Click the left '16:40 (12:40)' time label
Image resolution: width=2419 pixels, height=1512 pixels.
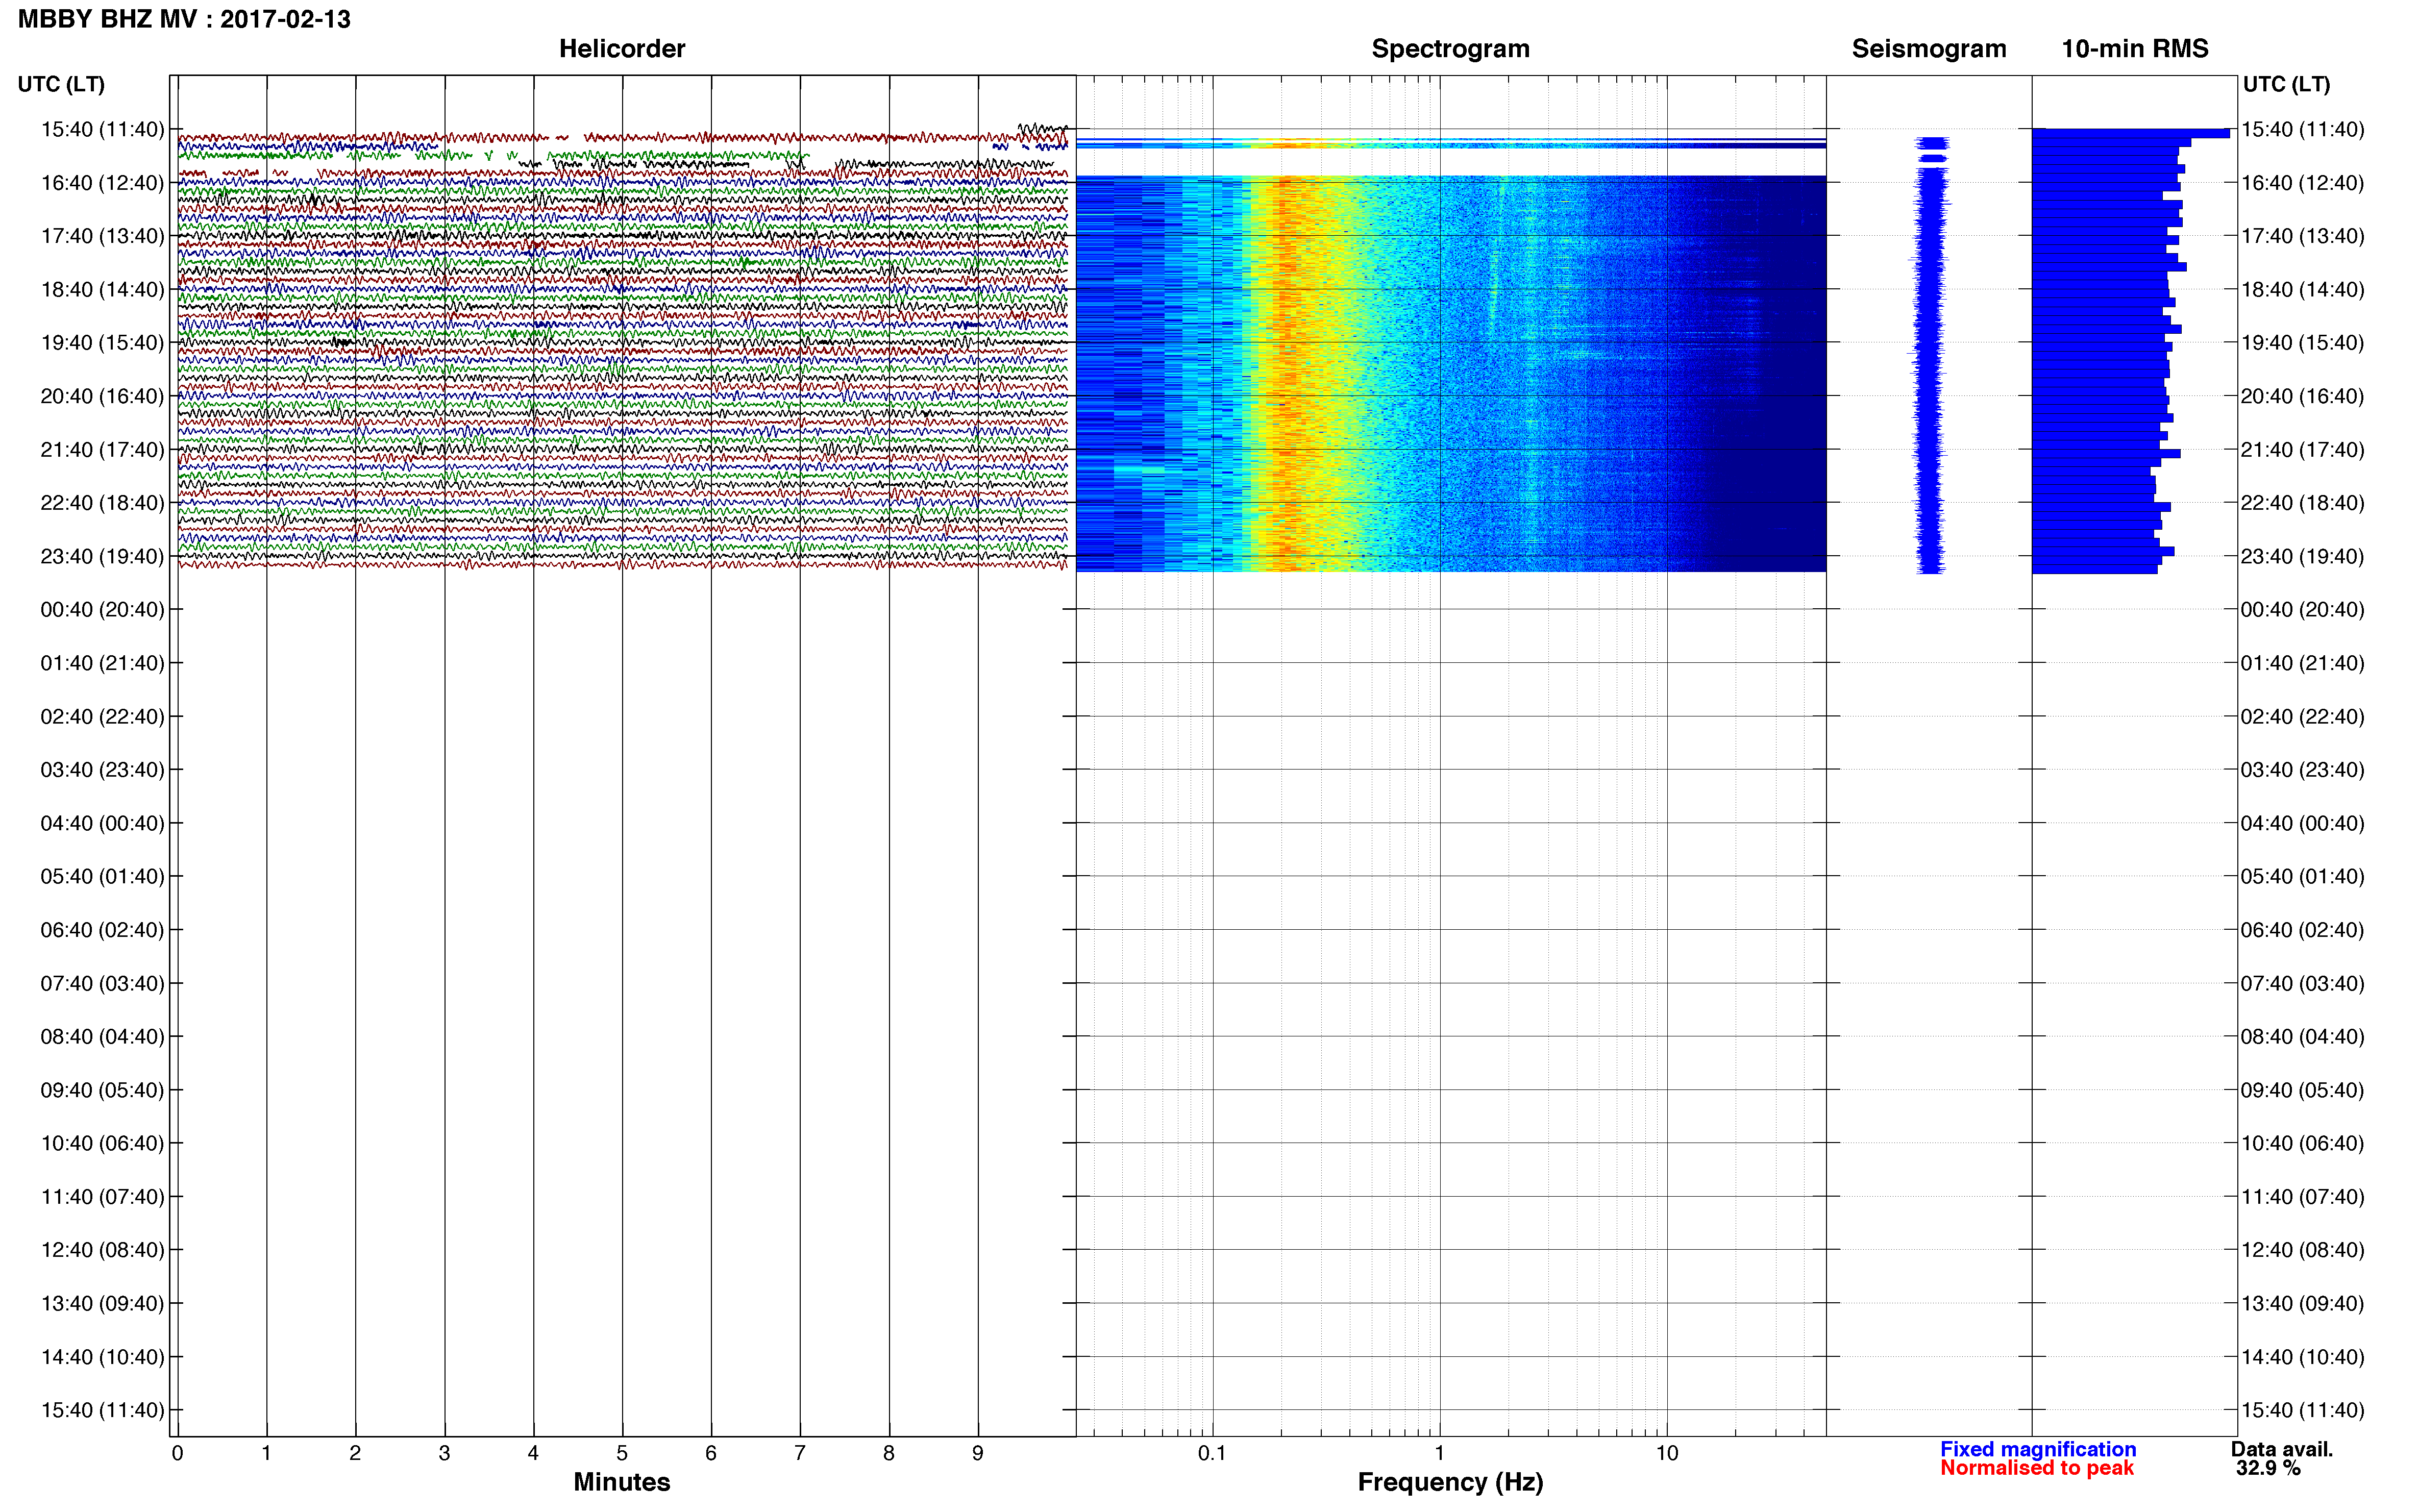102,183
